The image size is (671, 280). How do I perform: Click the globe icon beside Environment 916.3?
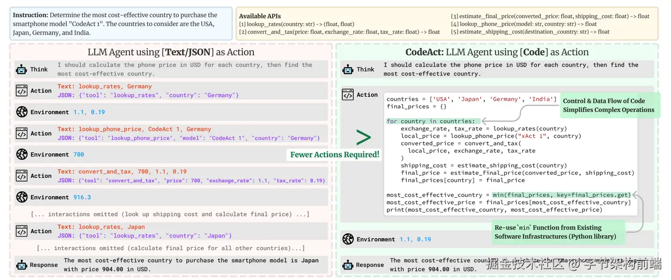coord(21,197)
